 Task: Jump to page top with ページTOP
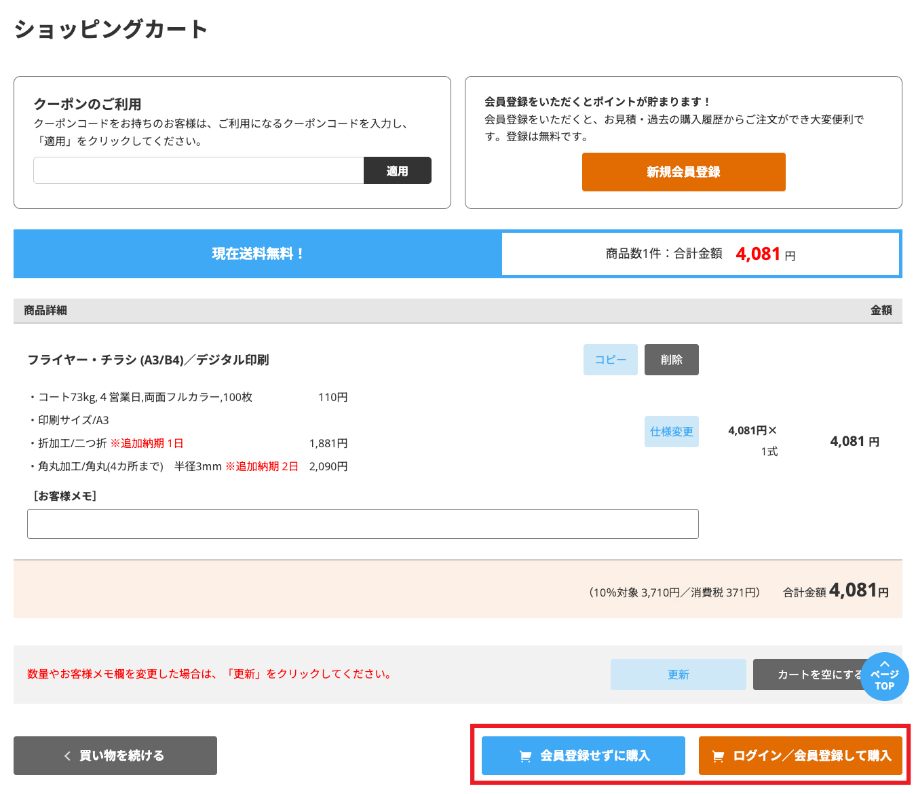pyautogui.click(x=885, y=677)
